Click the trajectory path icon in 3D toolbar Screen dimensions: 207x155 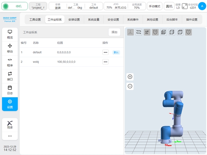pos(139,32)
